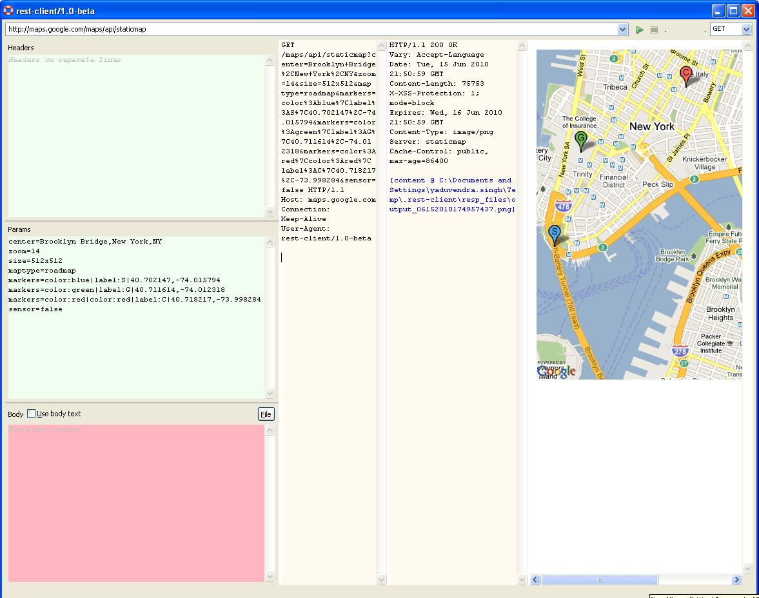Tick the Use body text checkbox
Image resolution: width=759 pixels, height=598 pixels.
pos(32,414)
